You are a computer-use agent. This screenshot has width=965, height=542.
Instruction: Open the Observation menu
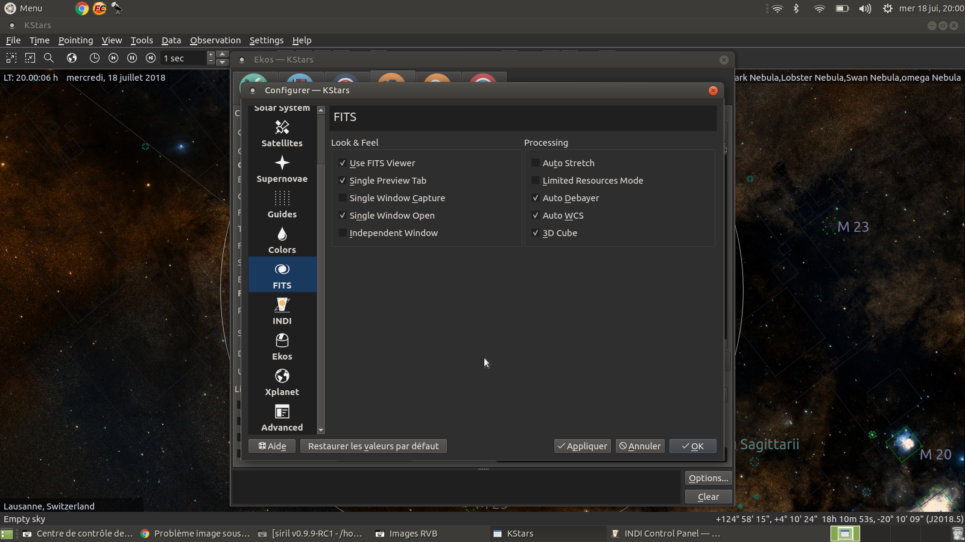pos(215,40)
